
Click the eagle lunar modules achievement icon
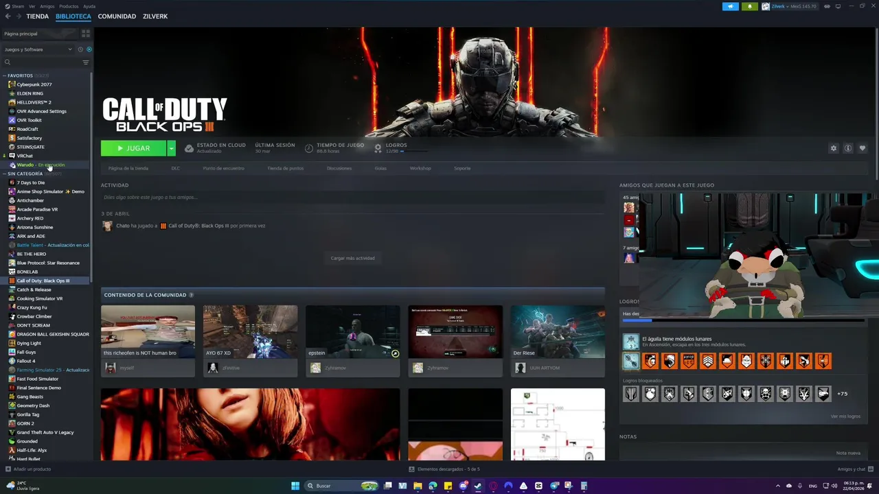[x=631, y=342]
